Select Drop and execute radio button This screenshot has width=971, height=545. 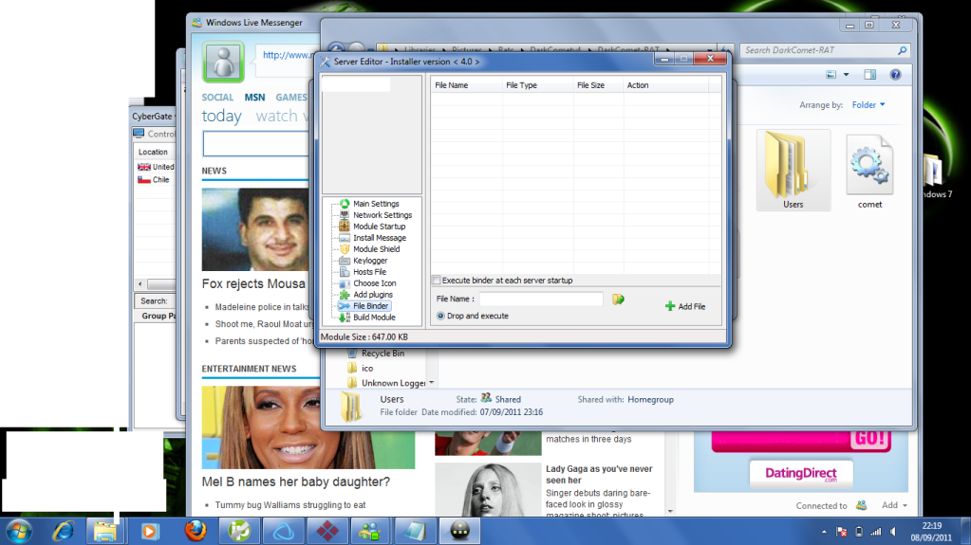(441, 317)
